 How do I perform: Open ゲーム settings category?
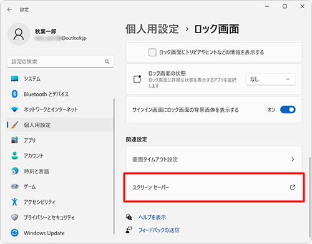pyautogui.click(x=60, y=186)
